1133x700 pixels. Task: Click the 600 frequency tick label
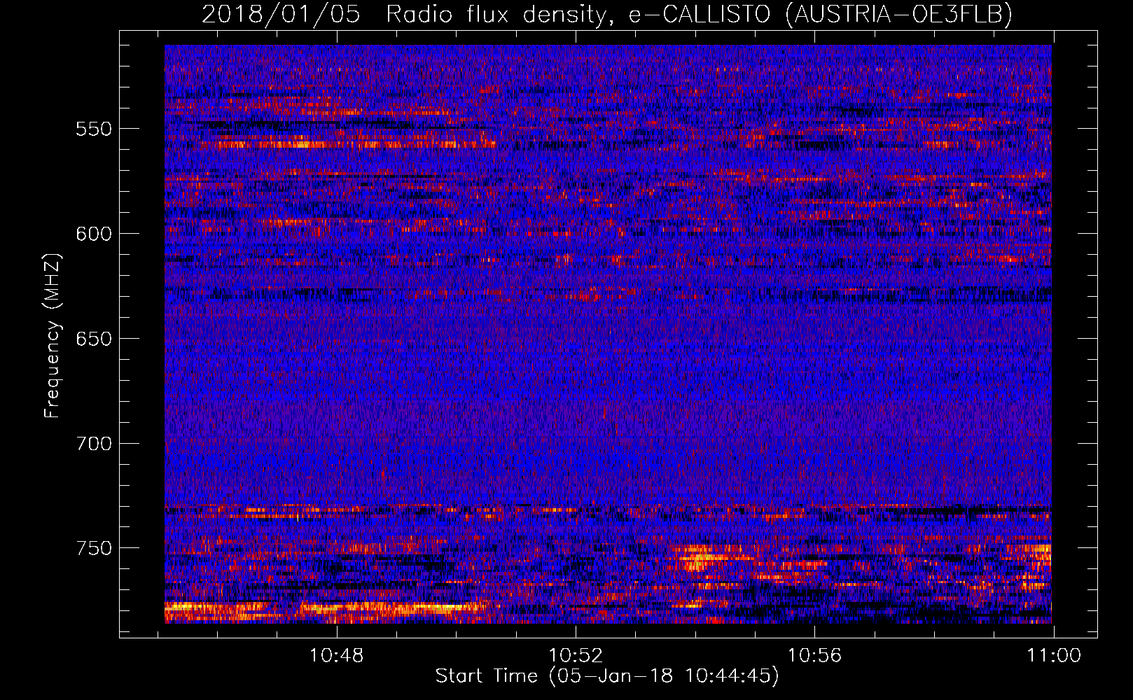[94, 234]
